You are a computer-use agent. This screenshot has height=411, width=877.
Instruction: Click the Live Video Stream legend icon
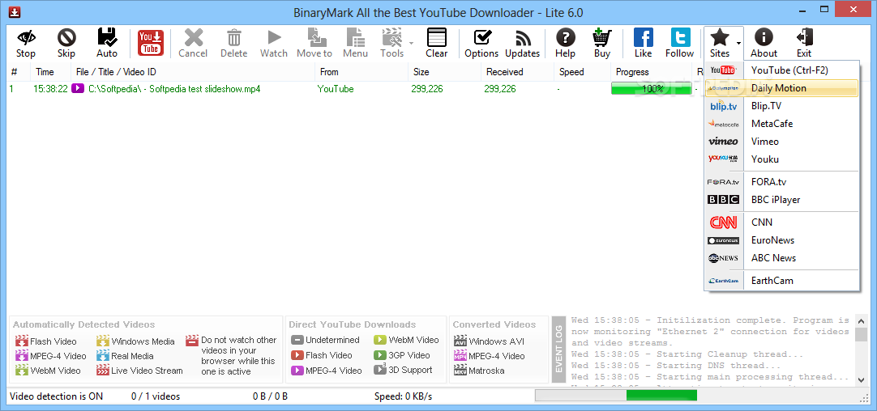click(102, 370)
